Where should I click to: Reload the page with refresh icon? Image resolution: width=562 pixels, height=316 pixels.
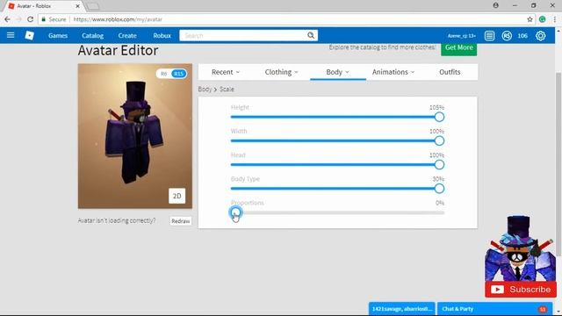coord(30,19)
